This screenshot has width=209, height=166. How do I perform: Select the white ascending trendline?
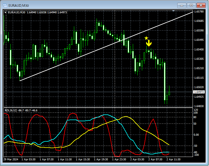106,46
